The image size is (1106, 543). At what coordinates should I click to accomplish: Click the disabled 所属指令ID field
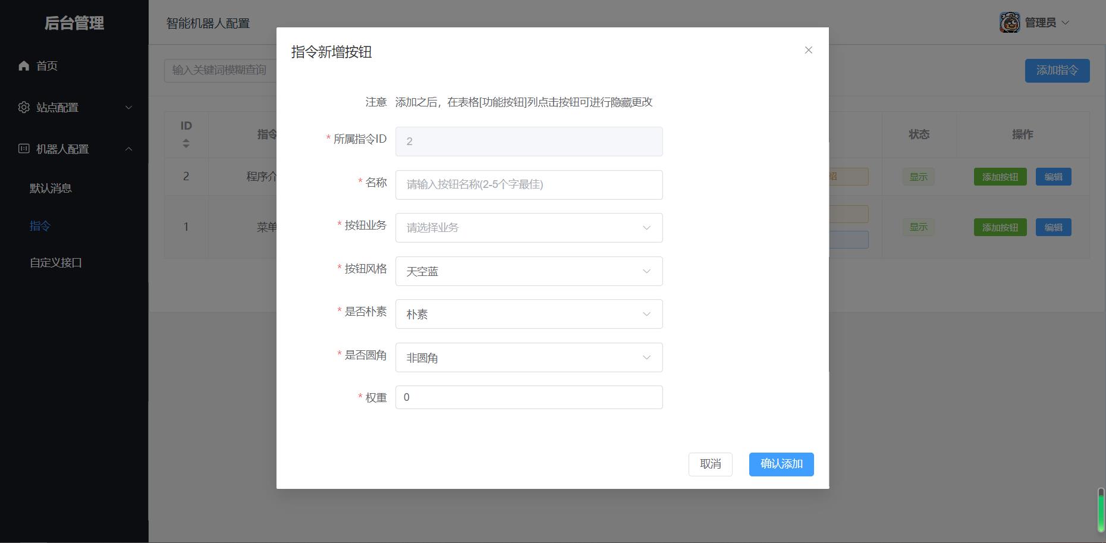[529, 142]
